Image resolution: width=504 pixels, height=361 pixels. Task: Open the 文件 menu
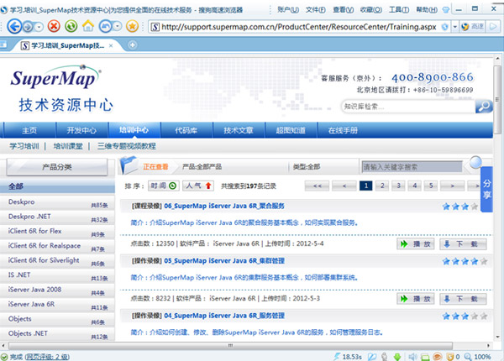pos(315,9)
